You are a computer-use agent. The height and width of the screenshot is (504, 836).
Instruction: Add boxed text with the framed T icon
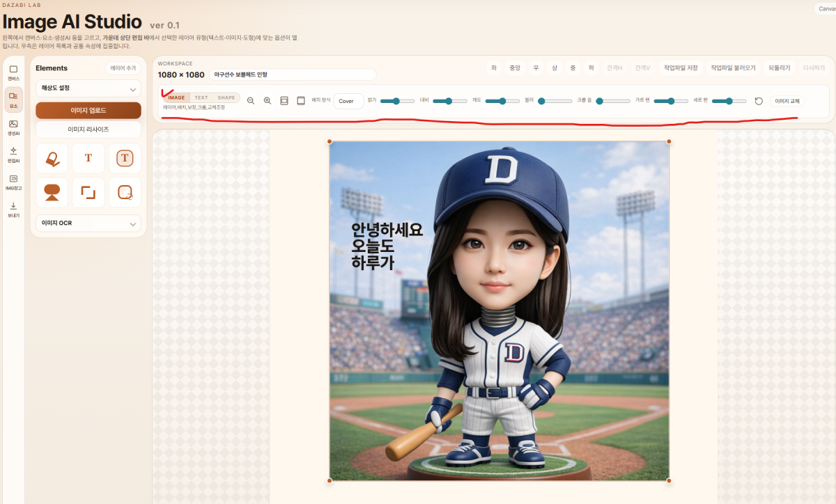125,158
